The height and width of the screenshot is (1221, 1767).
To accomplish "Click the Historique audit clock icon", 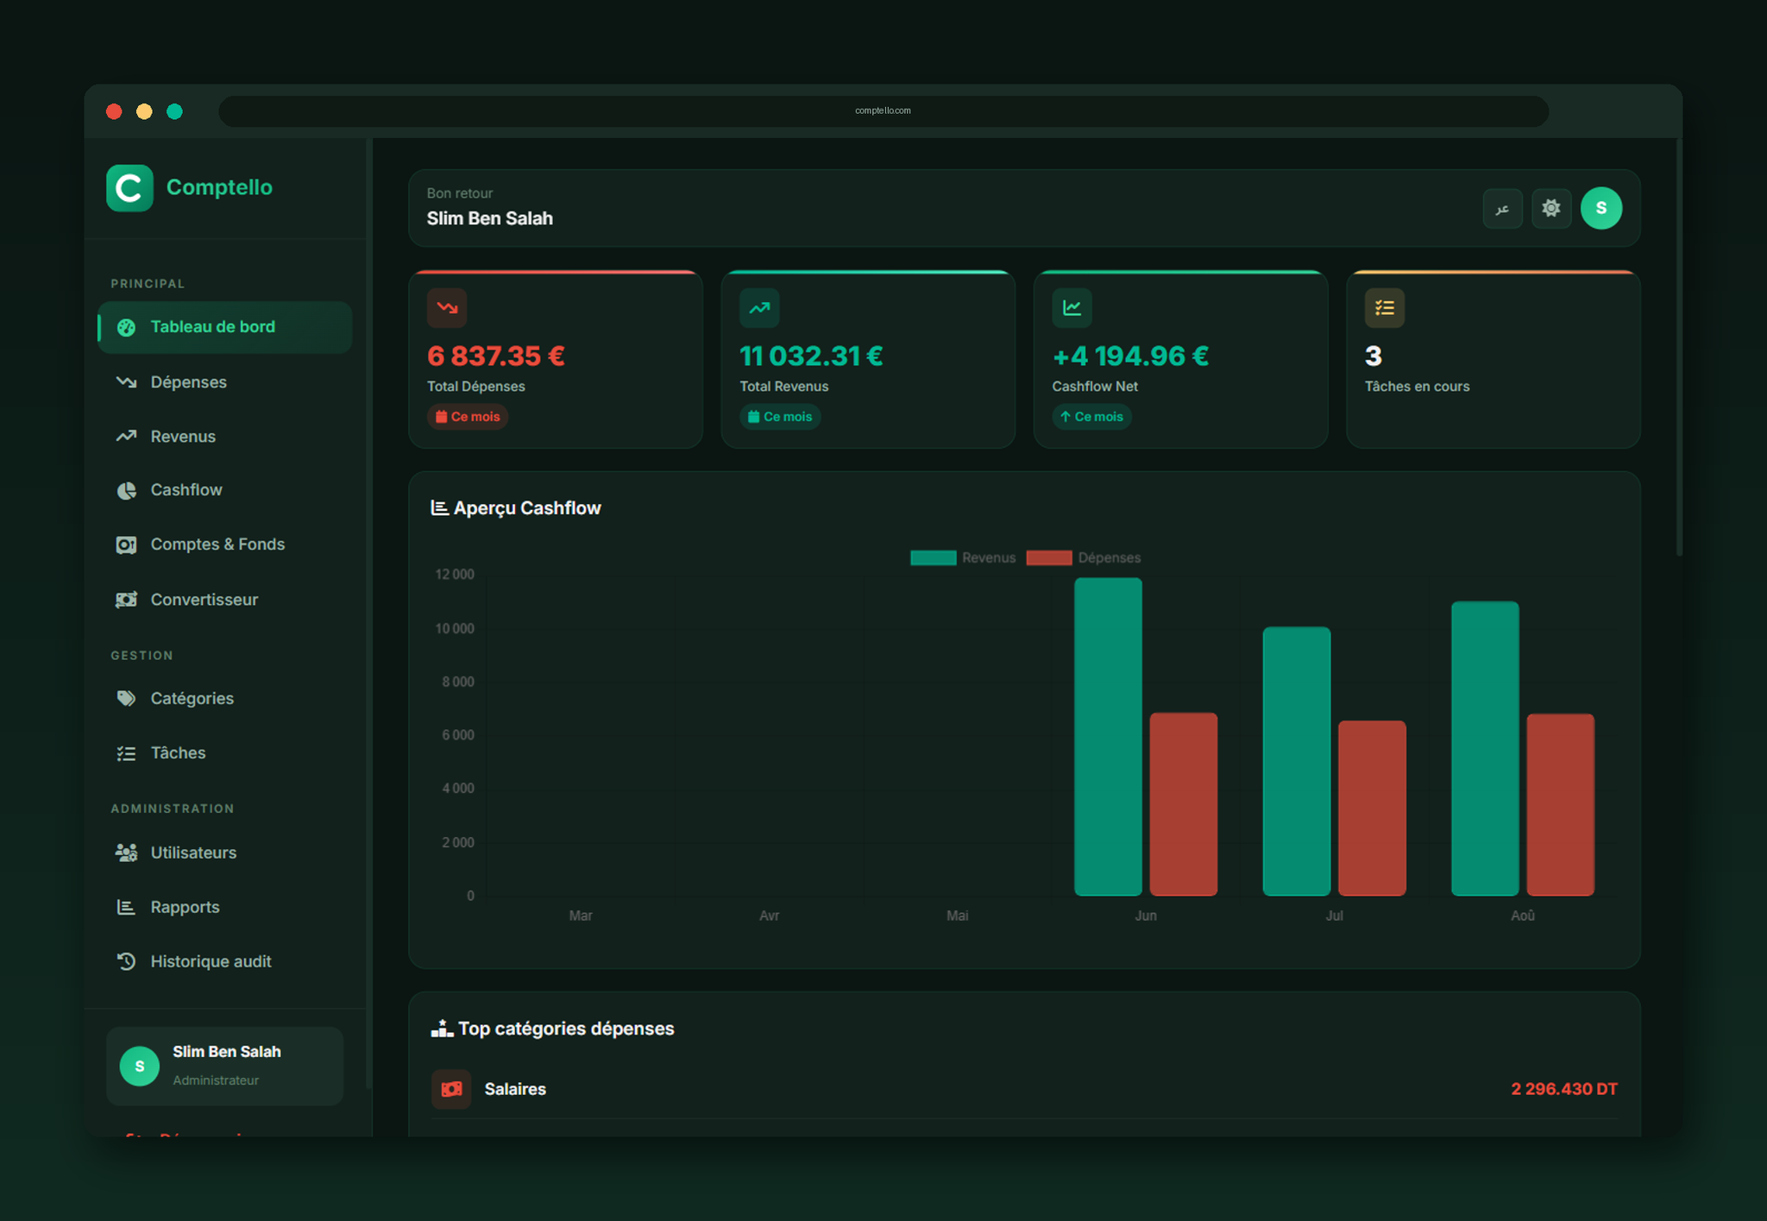I will point(126,961).
